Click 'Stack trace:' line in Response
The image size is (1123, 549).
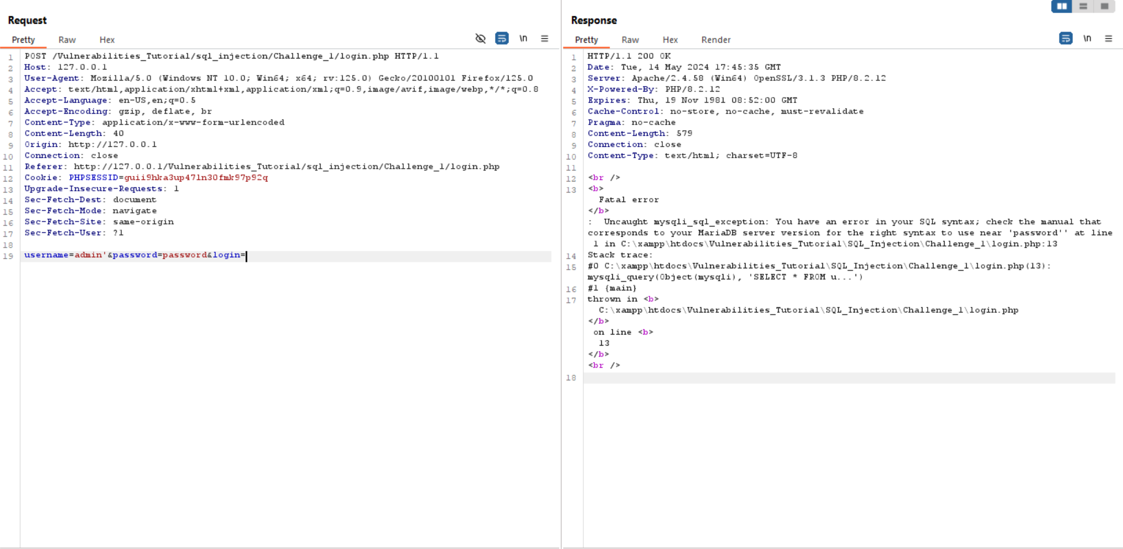pyautogui.click(x=620, y=255)
